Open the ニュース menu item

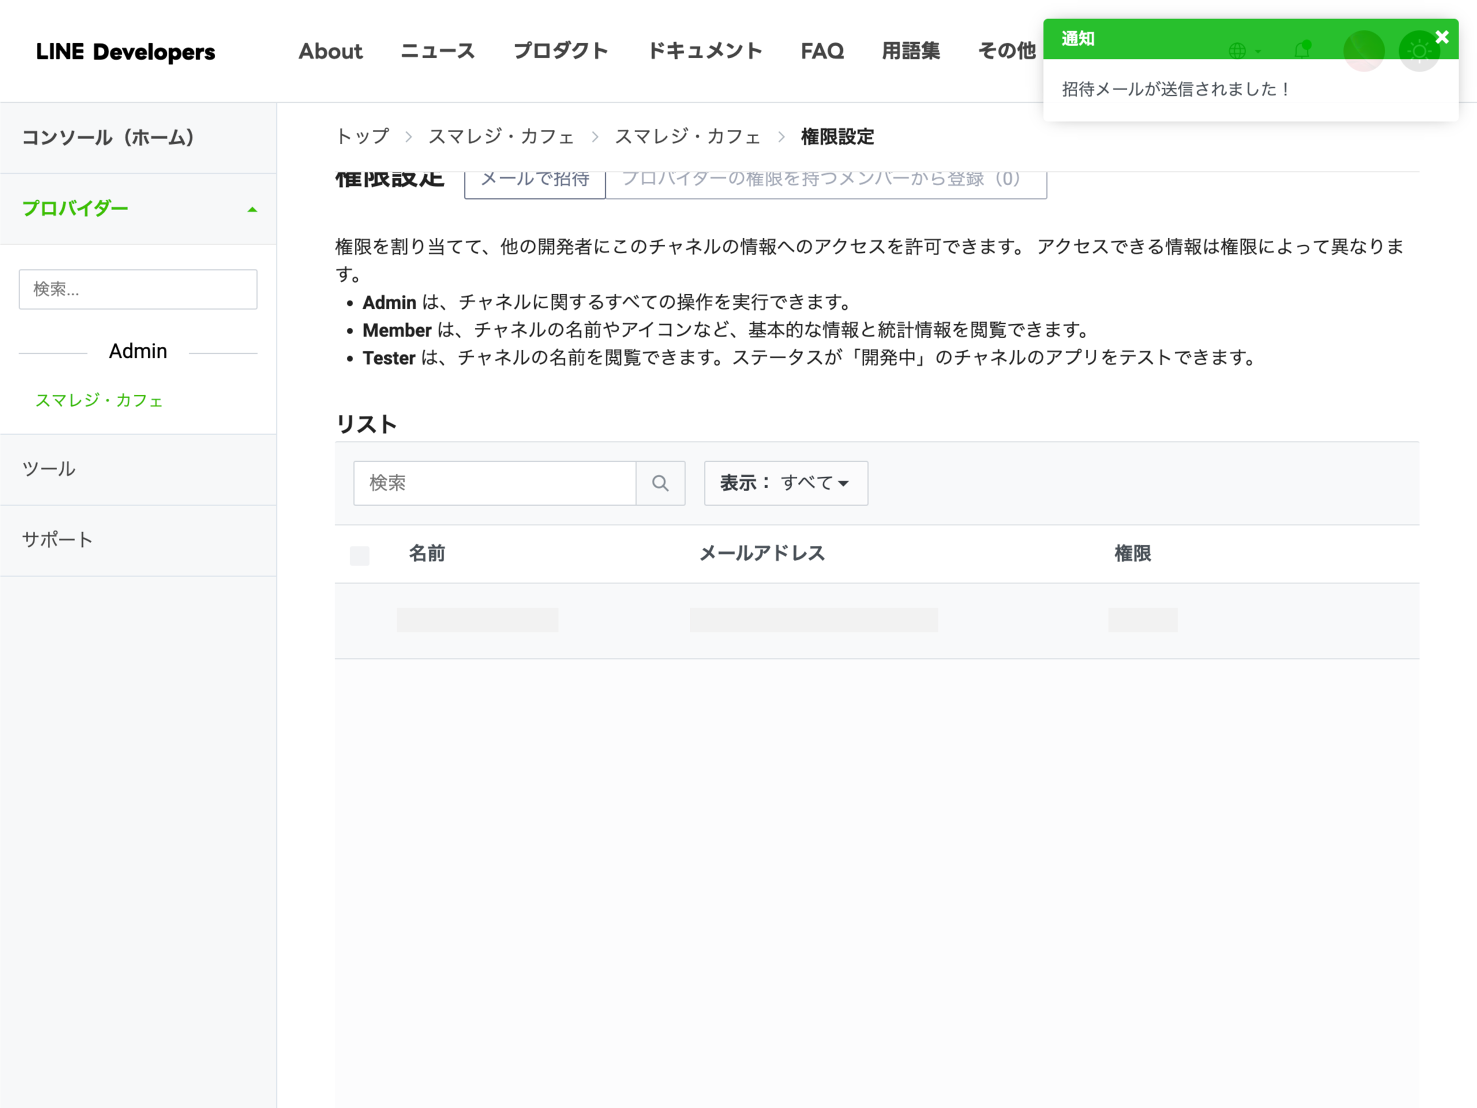438,51
